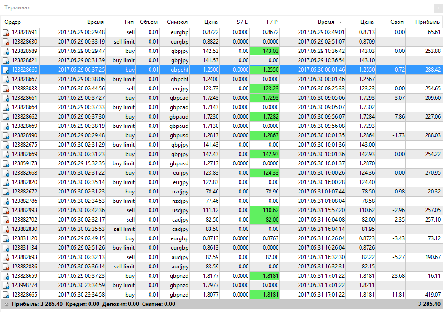The image size is (443, 312).
Task: Click the order icon for 123882668
Action: tap(6, 173)
